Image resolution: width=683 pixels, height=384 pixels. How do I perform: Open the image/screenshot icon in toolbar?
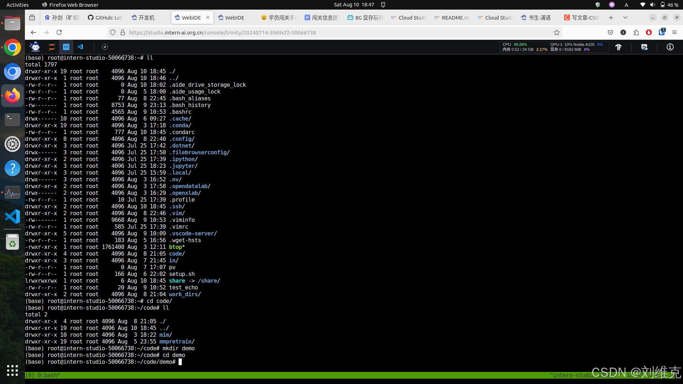click(x=644, y=47)
